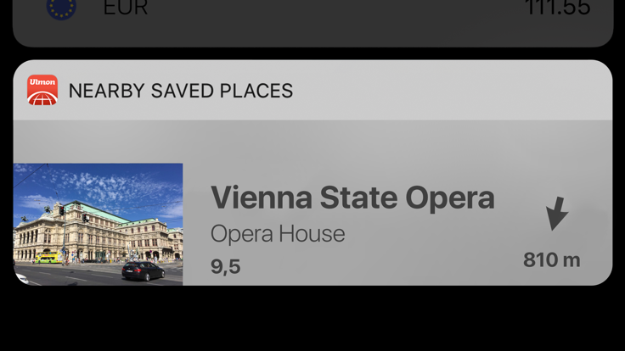Tap the 9,5 rating score
The height and width of the screenshot is (351, 625).
pyautogui.click(x=225, y=266)
